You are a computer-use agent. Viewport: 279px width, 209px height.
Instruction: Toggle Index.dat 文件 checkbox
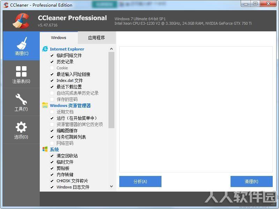[52, 80]
